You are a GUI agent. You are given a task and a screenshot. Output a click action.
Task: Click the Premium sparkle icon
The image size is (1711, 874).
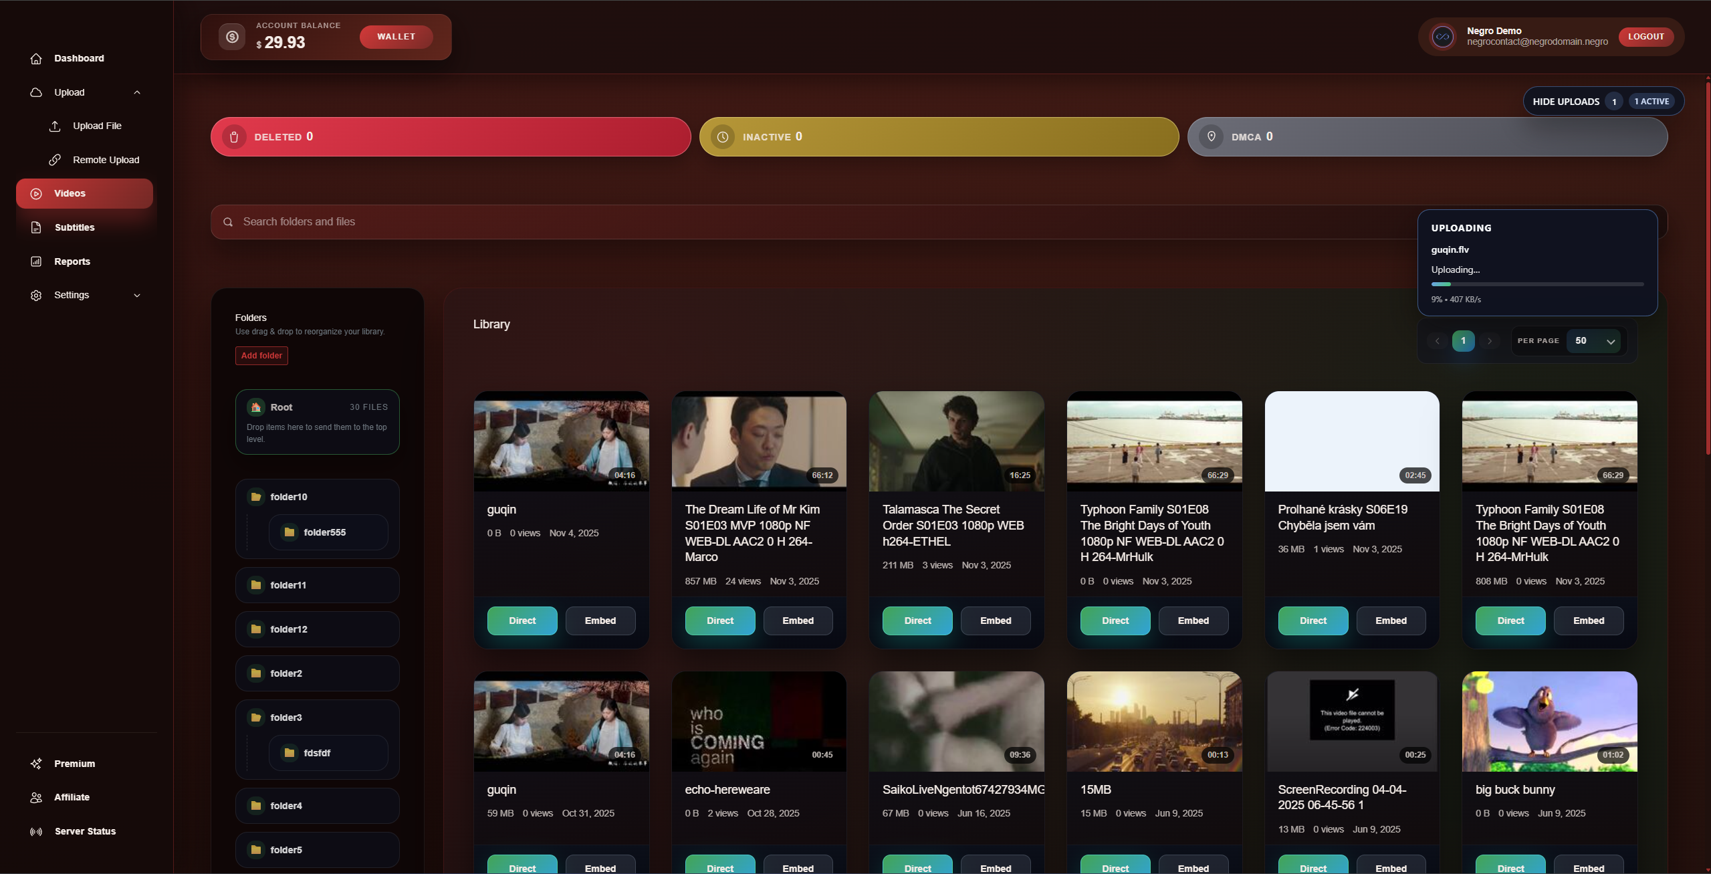[x=36, y=764]
